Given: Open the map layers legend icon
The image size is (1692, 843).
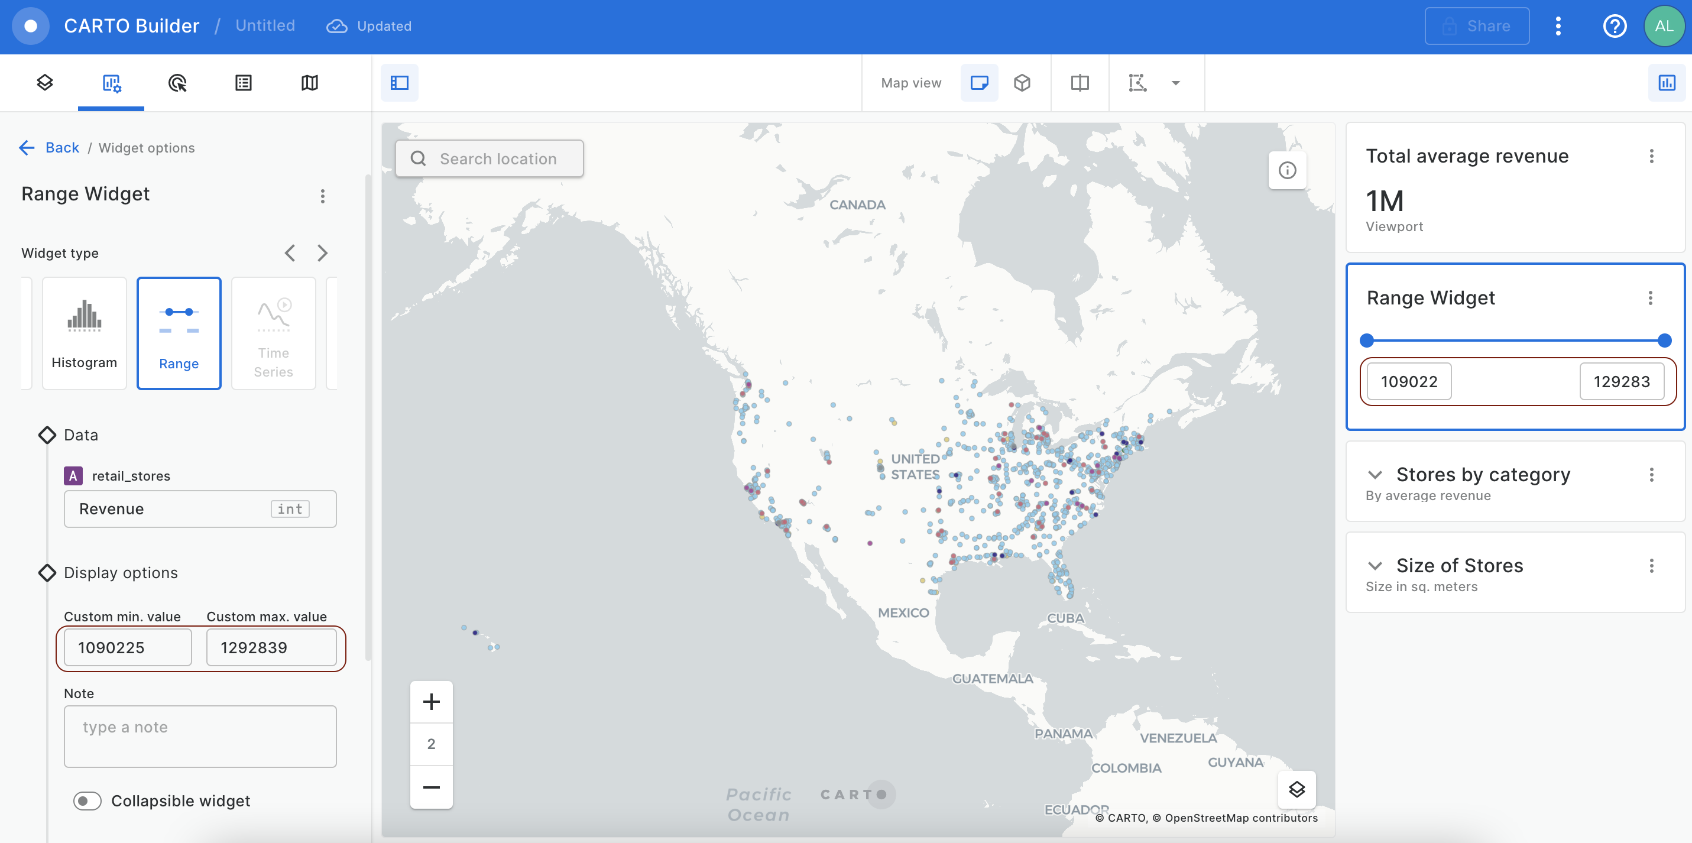Looking at the screenshot, I should pos(1296,790).
